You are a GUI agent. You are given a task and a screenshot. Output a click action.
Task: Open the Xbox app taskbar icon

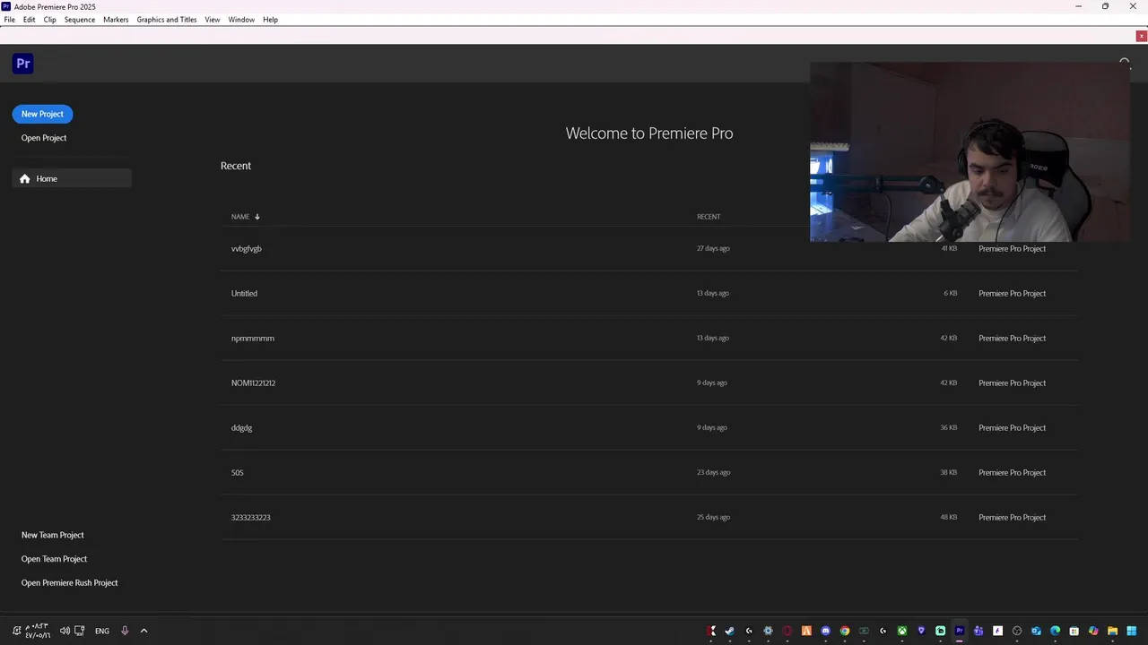click(x=902, y=631)
